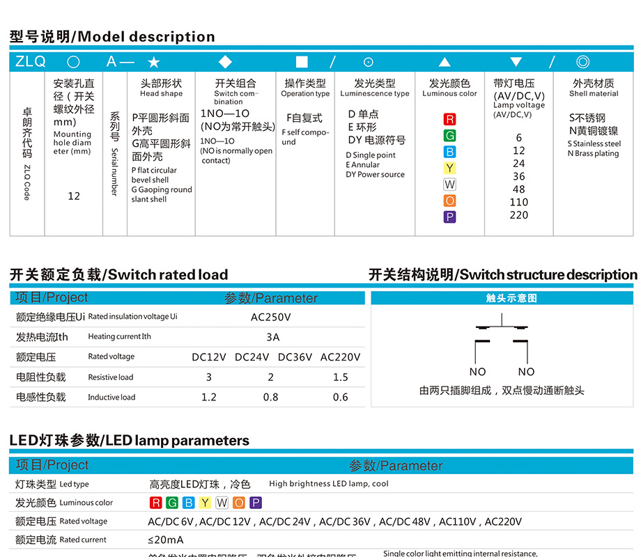Screen dimensions: 641x557
Task: Click the DC24V rated voltage column
Action: [x=252, y=357]
